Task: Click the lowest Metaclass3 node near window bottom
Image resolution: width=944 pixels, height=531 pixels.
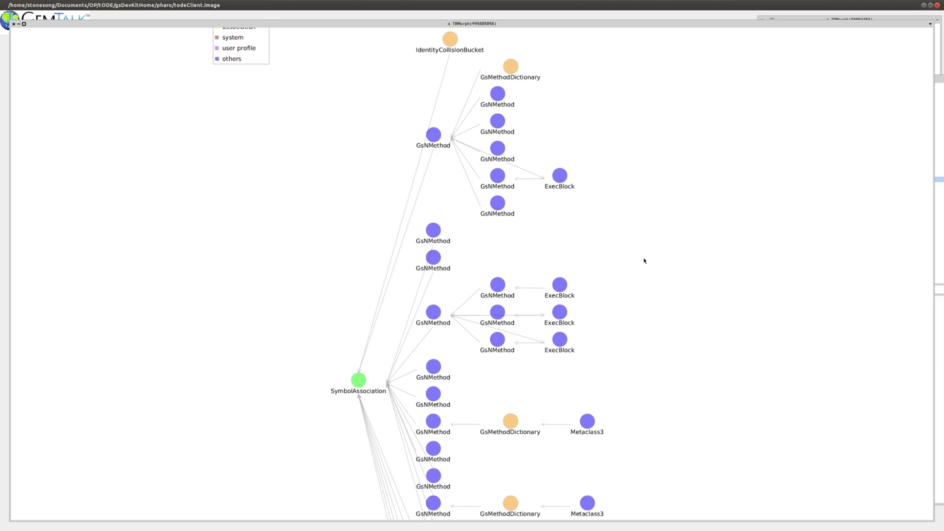Action: click(x=587, y=503)
